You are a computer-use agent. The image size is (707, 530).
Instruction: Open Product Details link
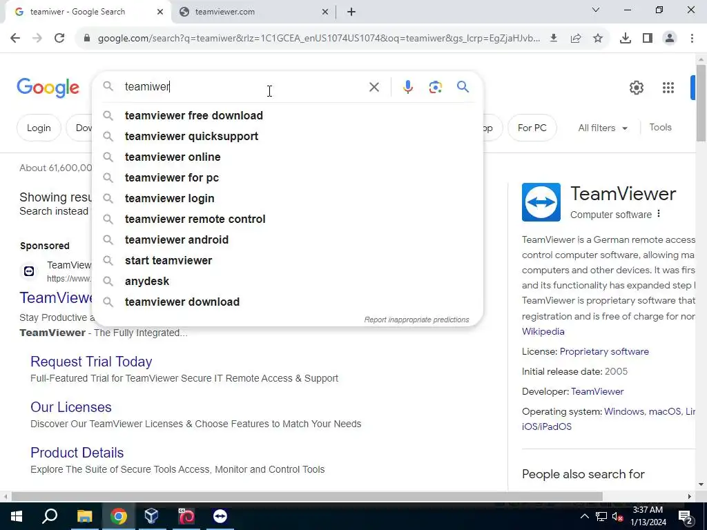(77, 453)
